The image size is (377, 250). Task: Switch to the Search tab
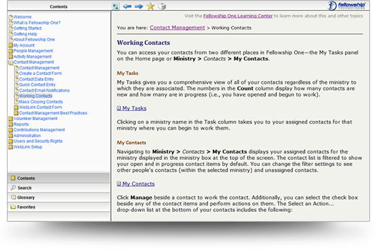click(x=58, y=188)
